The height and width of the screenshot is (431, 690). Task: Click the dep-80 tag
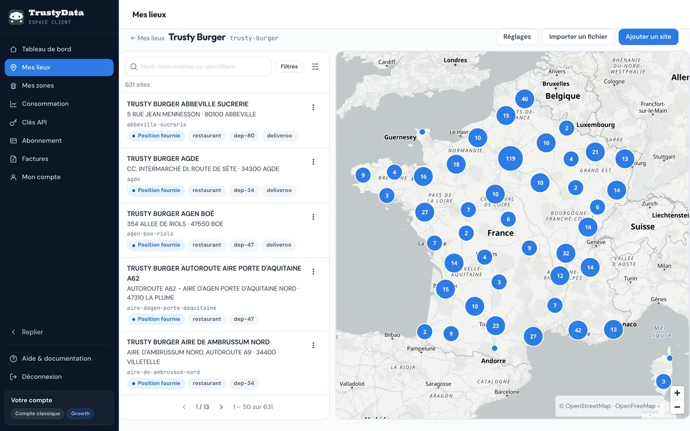[x=244, y=136]
